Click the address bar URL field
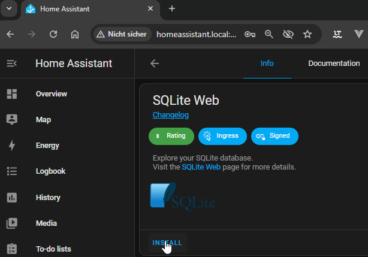Image resolution: width=368 pixels, height=257 pixels. [197, 34]
